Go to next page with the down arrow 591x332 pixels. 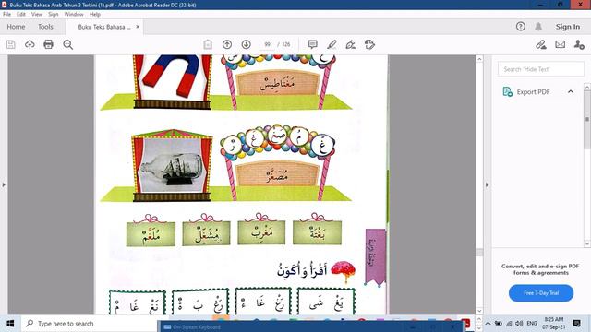(247, 44)
